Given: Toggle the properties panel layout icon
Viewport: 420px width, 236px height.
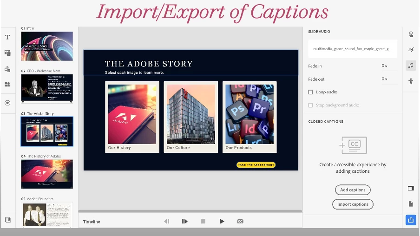Looking at the screenshot, I should point(411,188).
